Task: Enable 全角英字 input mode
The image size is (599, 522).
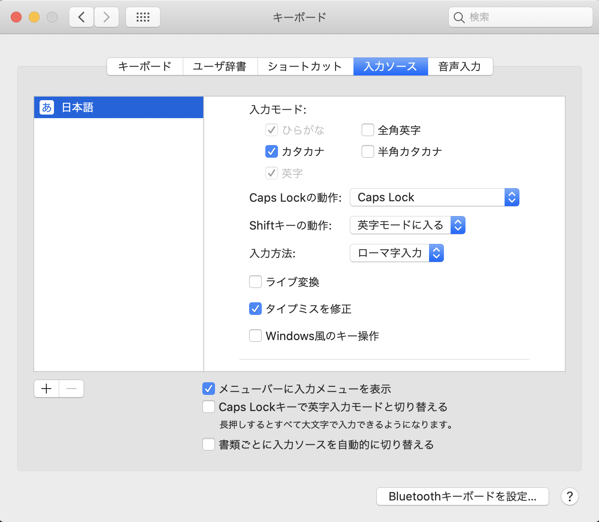Action: pos(368,130)
